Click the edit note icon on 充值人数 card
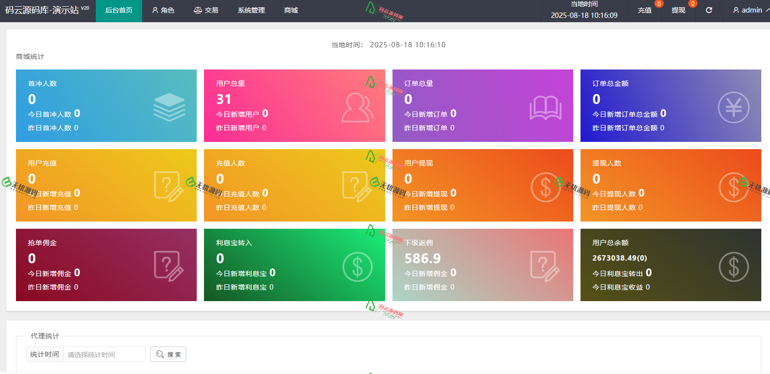Viewport: 770px width, 374px height. coord(357,186)
